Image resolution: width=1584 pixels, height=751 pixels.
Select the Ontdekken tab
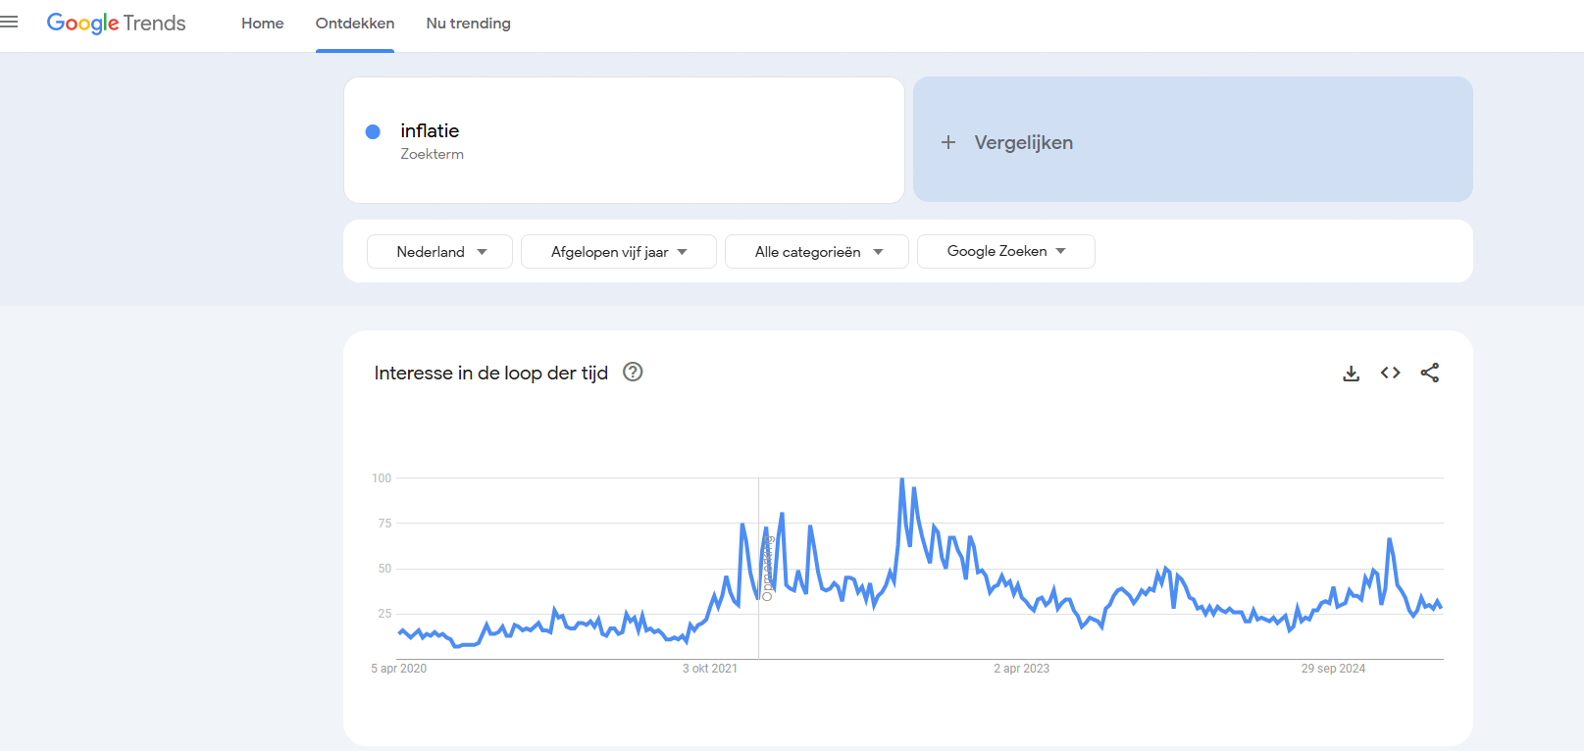355,24
